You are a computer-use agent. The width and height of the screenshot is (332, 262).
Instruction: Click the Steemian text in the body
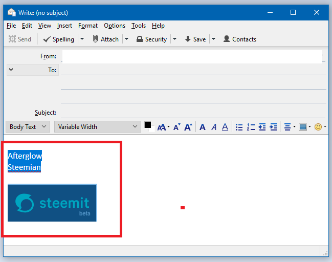tap(24, 167)
